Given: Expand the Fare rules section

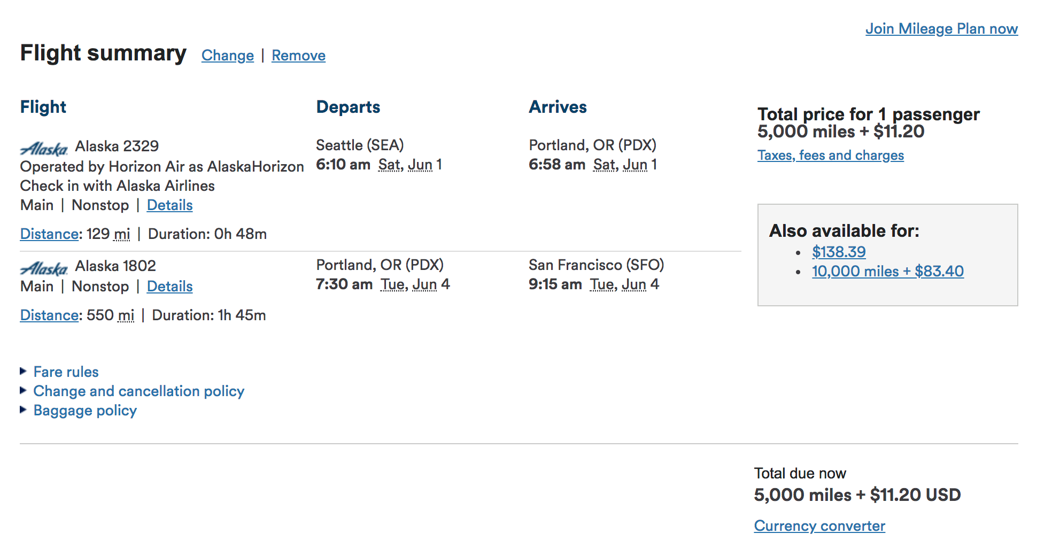Looking at the screenshot, I should (x=66, y=372).
